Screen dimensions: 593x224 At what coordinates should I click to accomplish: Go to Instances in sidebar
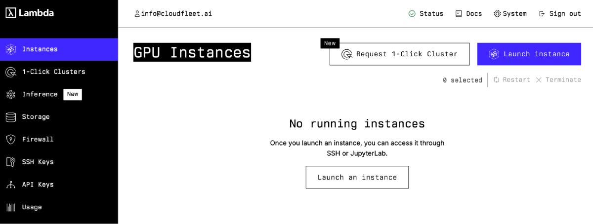(59, 49)
